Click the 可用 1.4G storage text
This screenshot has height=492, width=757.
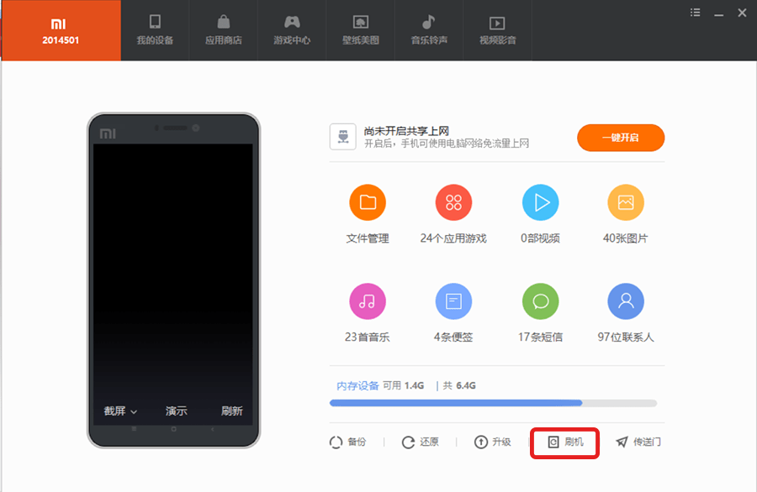tap(404, 385)
